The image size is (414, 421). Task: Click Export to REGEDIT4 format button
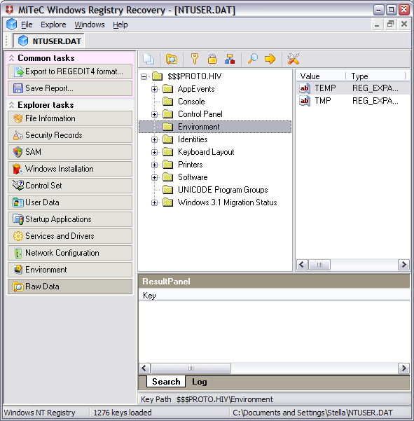(70, 71)
